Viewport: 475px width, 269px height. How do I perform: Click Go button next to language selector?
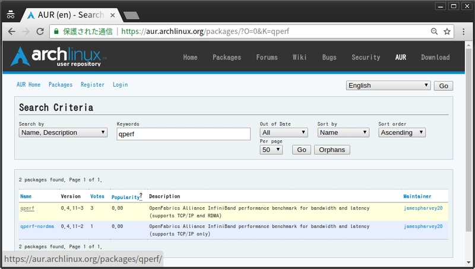[444, 86]
